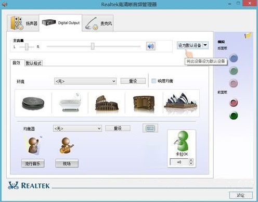Choose the bathtub bathroom environment icon
Viewport: 258px width, 202px height.
(70, 103)
